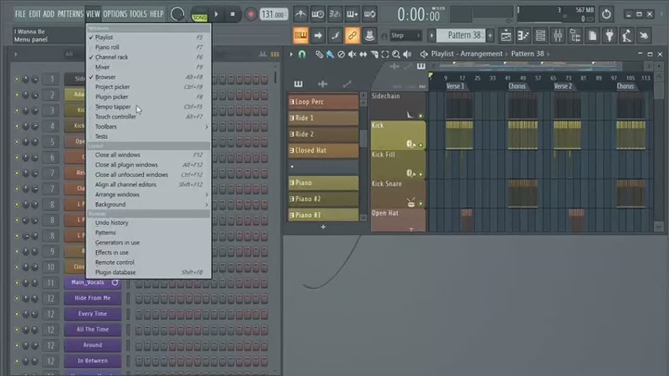The image size is (669, 376).
Task: Select the playlist Zoom magnifier tool
Action: tap(396, 54)
